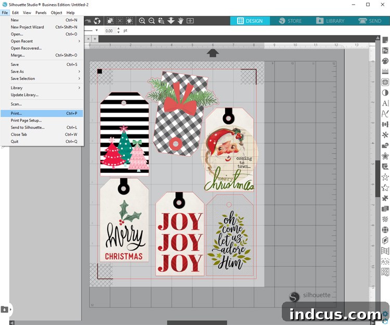Screen dimensions: 390x325
Task: Open the line style dropdown arrow
Action: point(97,31)
